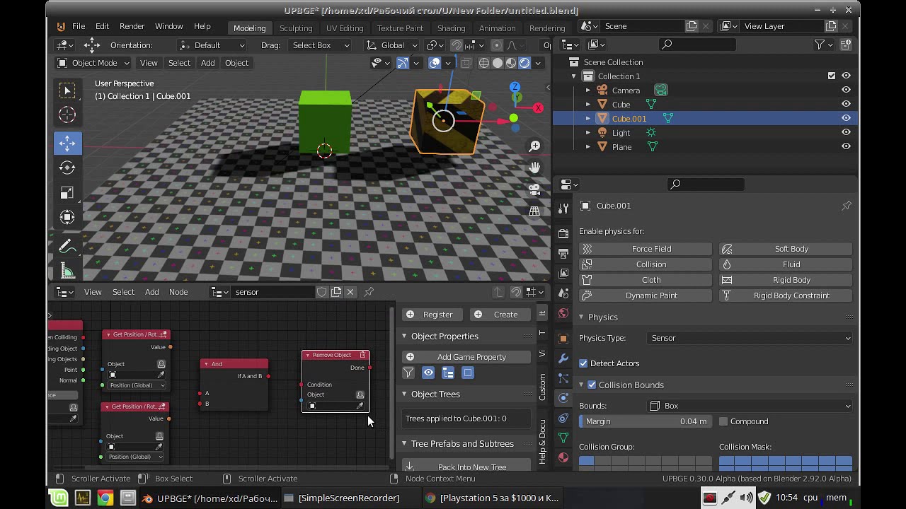Switch to the Sculpting workspace tab
906x509 pixels.
point(296,28)
